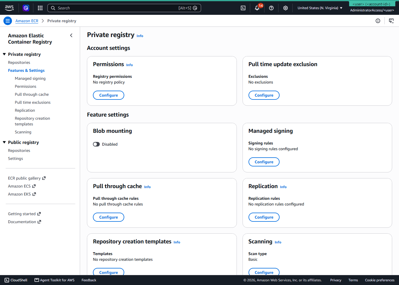Open Feedback in the footer
The image size is (399, 285).
point(89,280)
